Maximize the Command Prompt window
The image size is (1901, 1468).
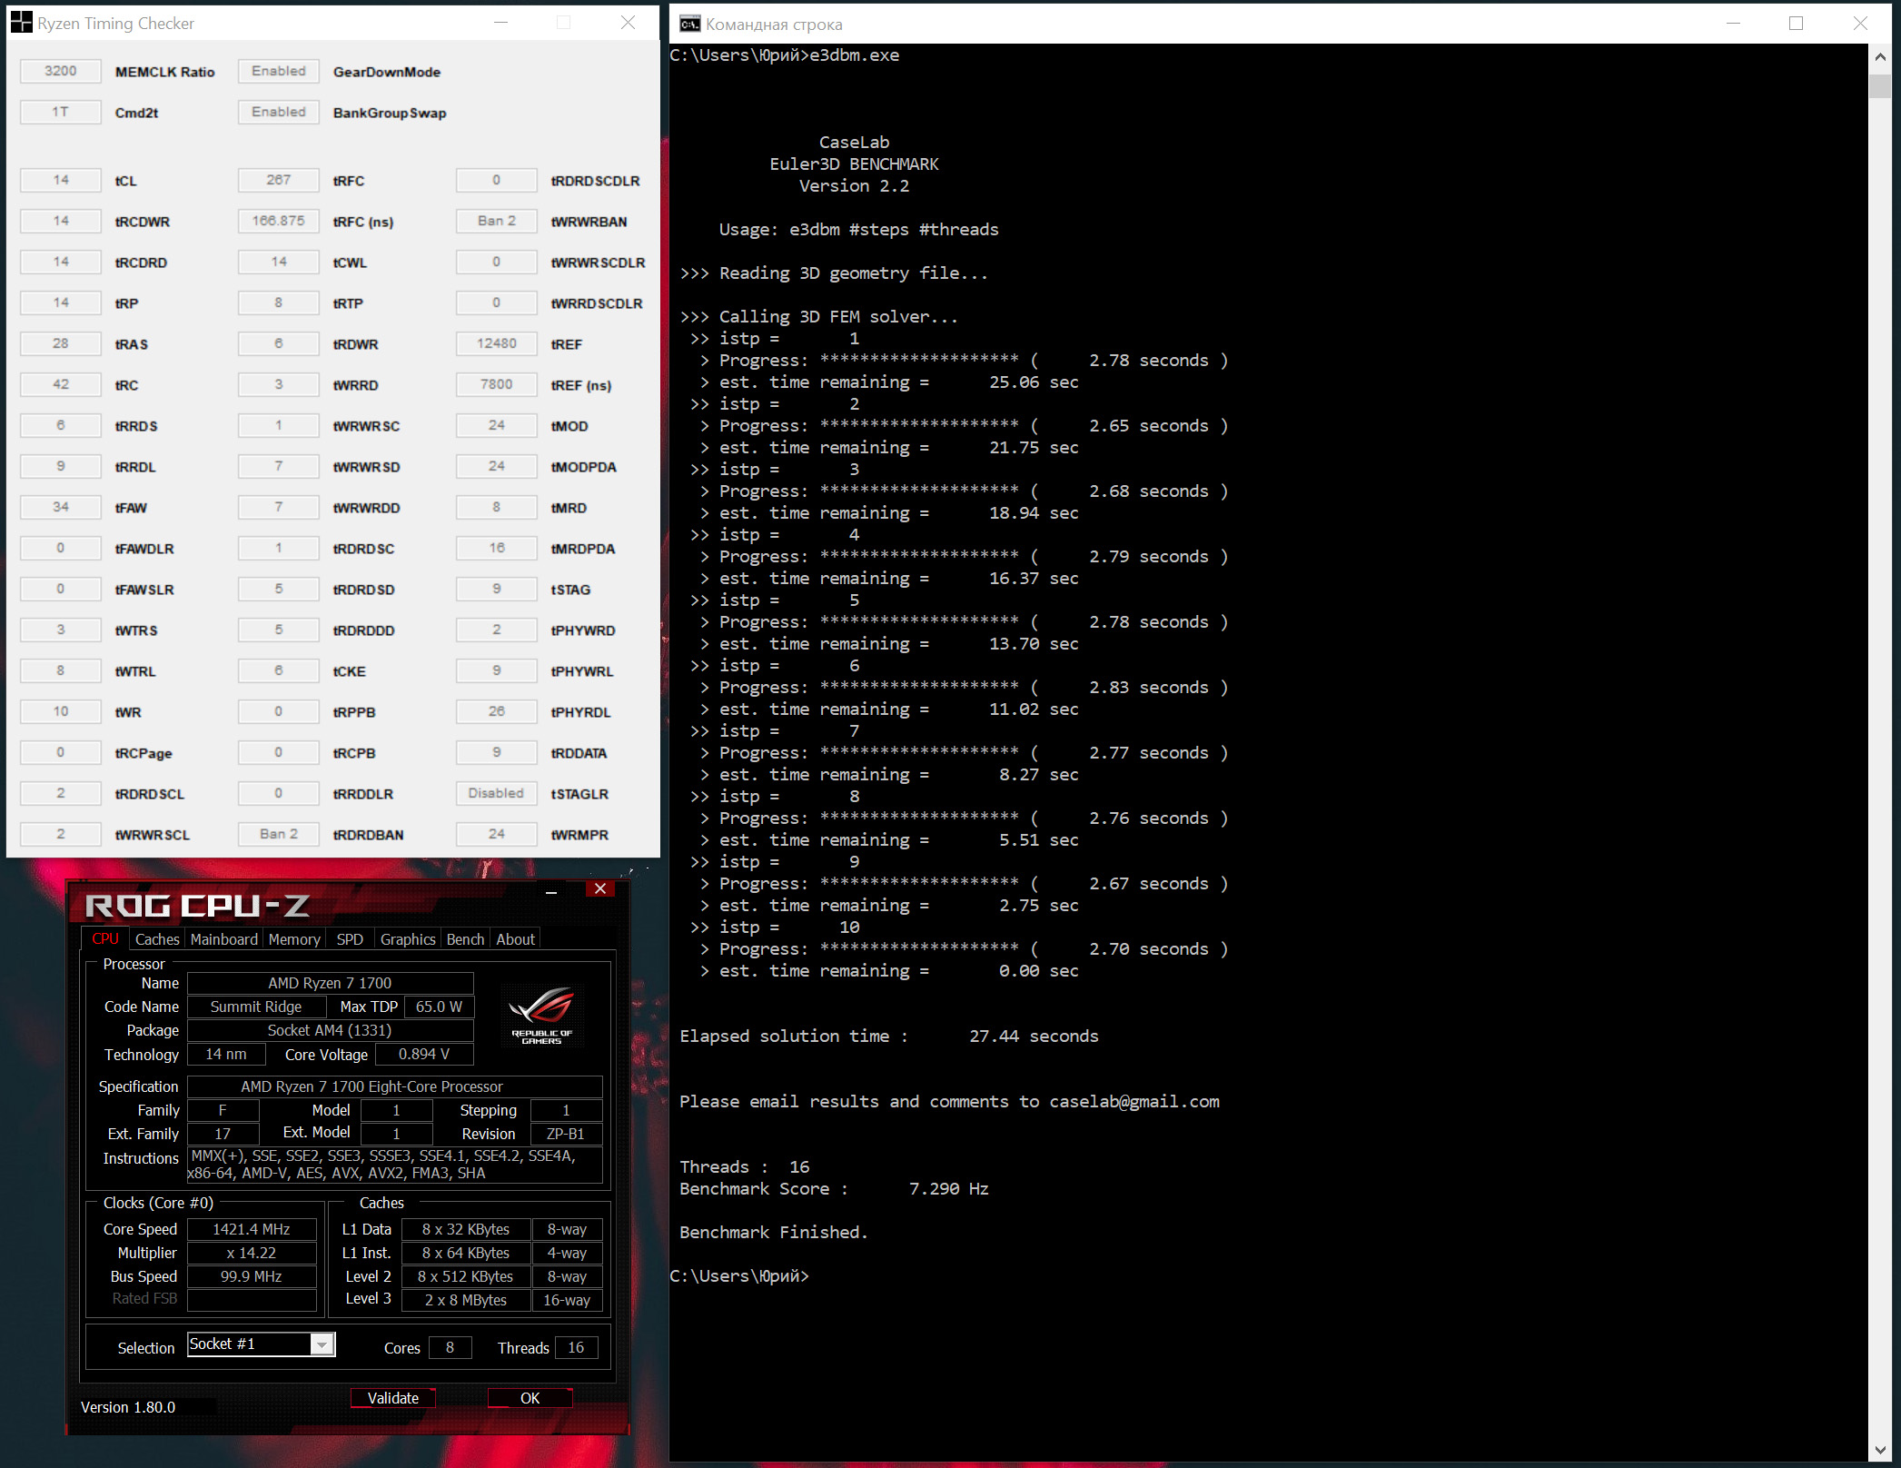(x=1796, y=24)
